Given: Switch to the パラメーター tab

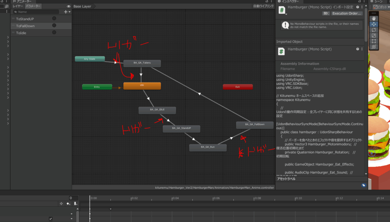Looking at the screenshot, I should point(33,6).
